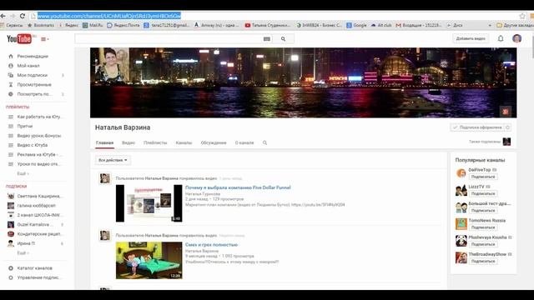This screenshot has width=534, height=300.
Task: Click the red icon at banner corner
Action: [x=506, y=111]
